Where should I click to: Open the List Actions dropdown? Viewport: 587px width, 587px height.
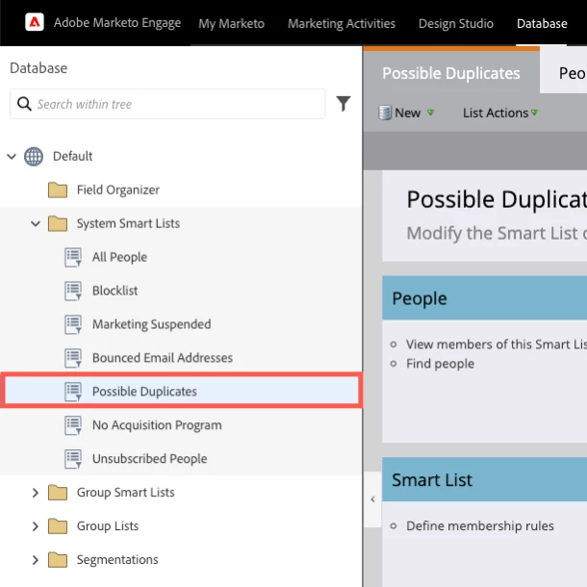pyautogui.click(x=500, y=113)
